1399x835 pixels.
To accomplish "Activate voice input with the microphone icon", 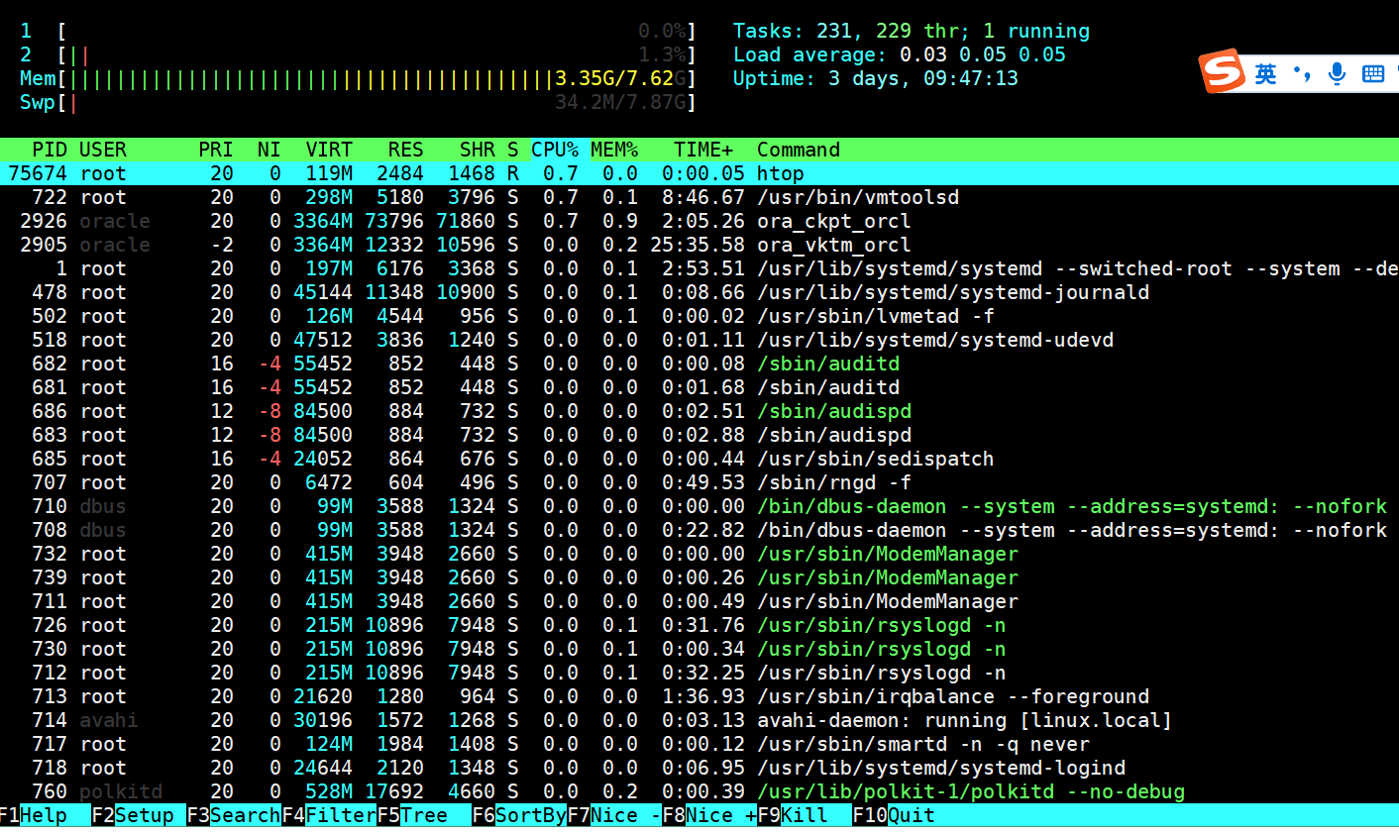I will (1337, 72).
